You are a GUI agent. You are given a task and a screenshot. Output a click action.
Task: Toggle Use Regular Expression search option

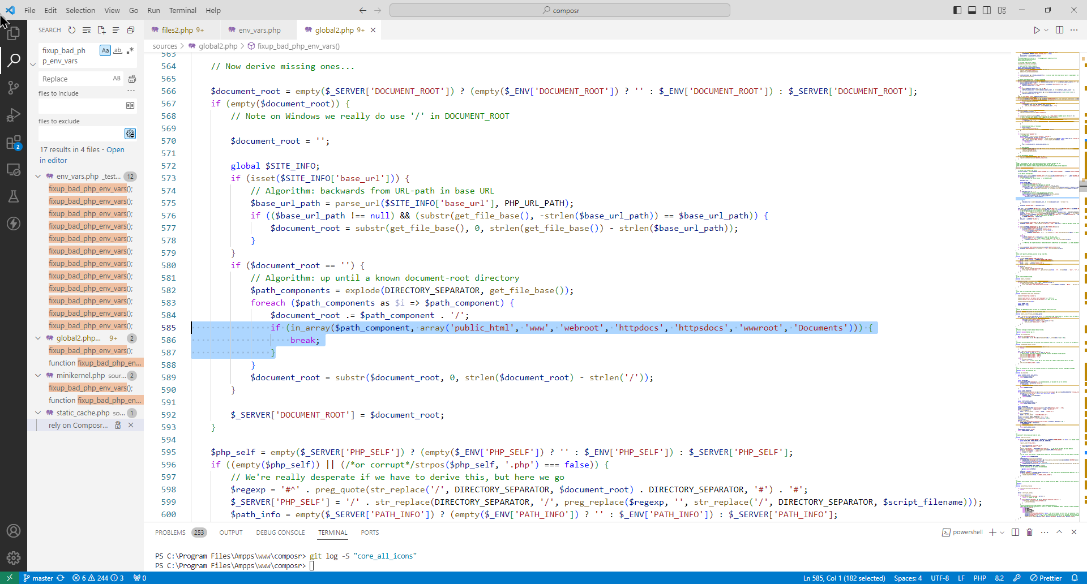click(130, 50)
